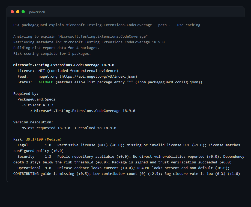Screen dimensions: 251x207
Task: Click the 'Version resolution:' heading
Action: [x=33, y=122]
